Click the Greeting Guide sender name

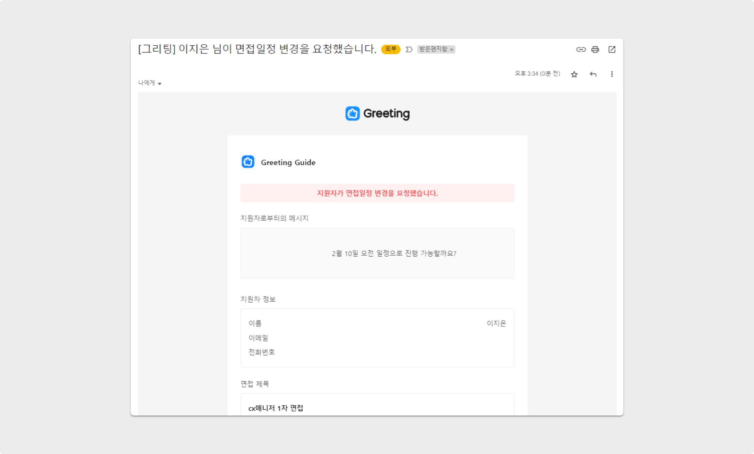click(288, 162)
